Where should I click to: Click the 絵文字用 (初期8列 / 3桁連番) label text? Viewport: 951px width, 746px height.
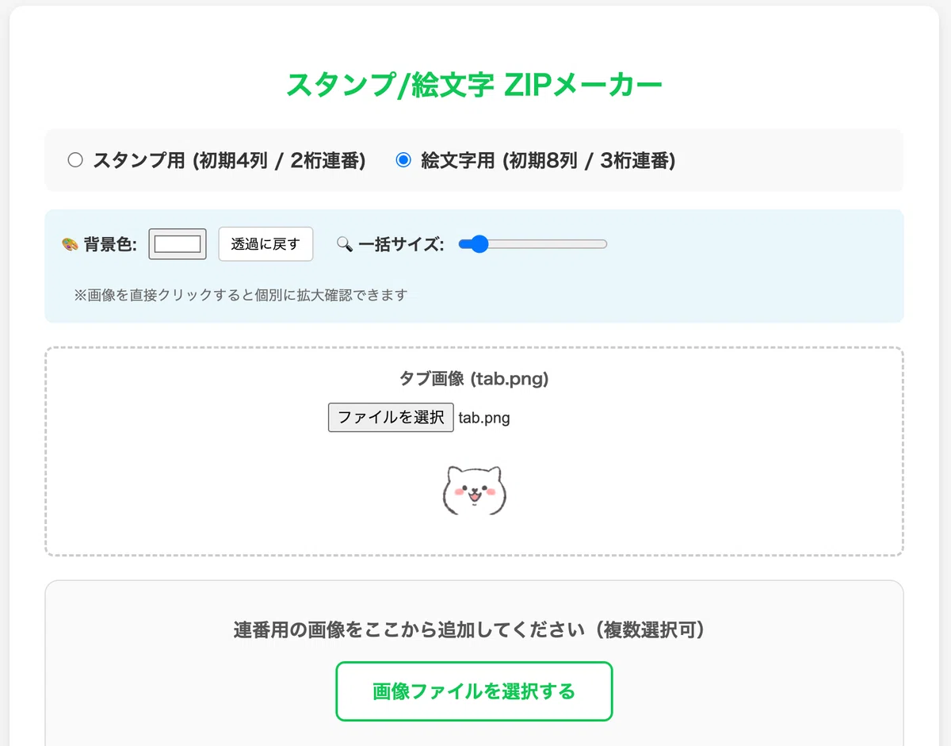tap(548, 161)
